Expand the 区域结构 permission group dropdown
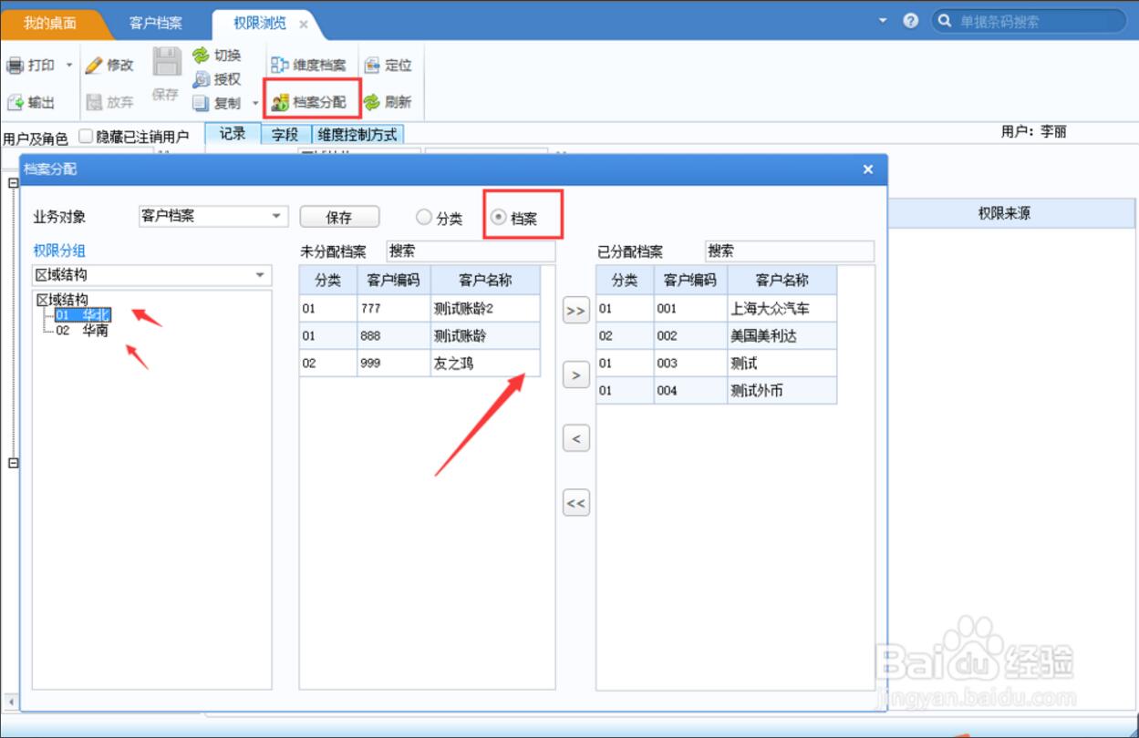The height and width of the screenshot is (738, 1139). pyautogui.click(x=260, y=275)
